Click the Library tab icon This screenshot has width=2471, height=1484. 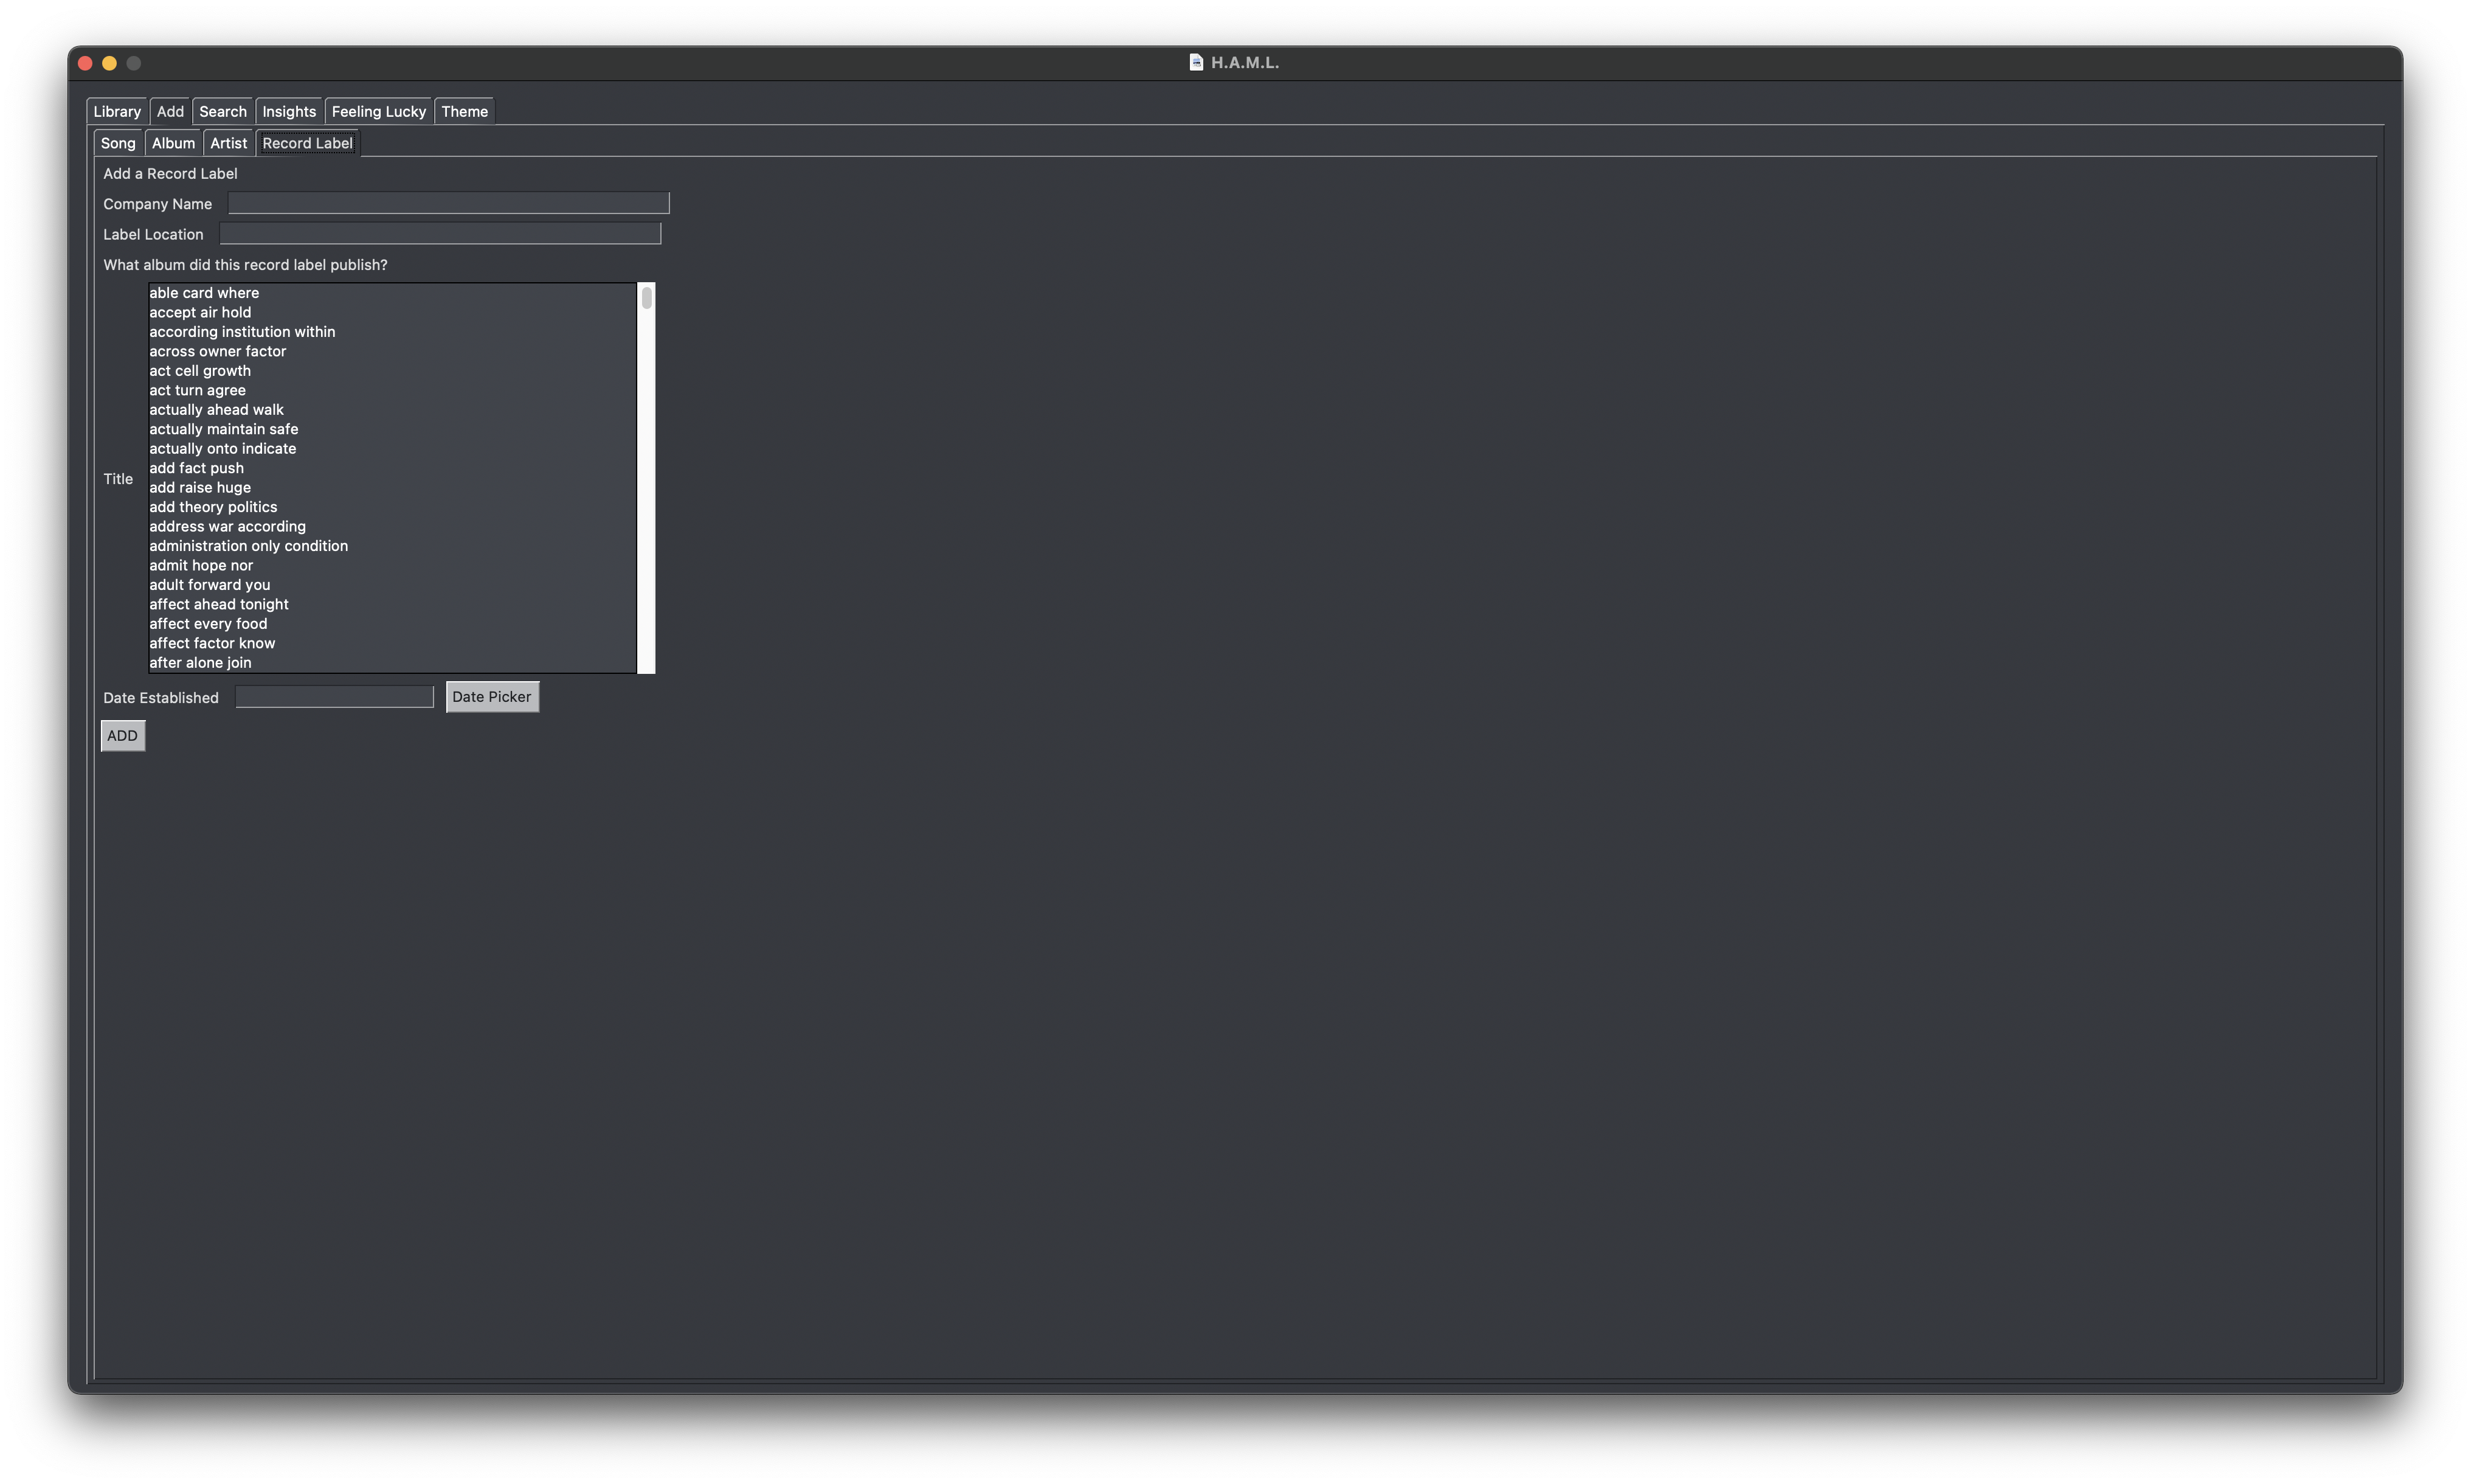tap(115, 109)
